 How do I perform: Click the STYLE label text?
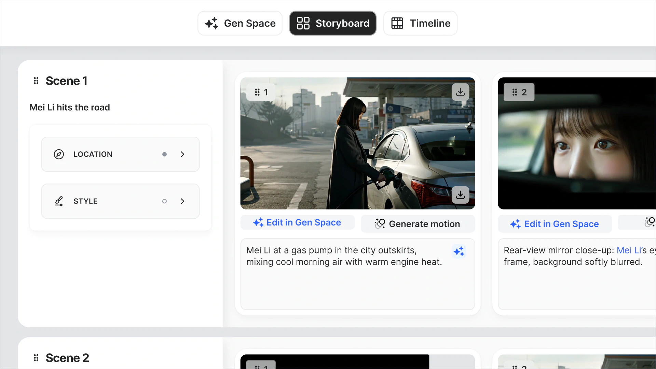[85, 201]
